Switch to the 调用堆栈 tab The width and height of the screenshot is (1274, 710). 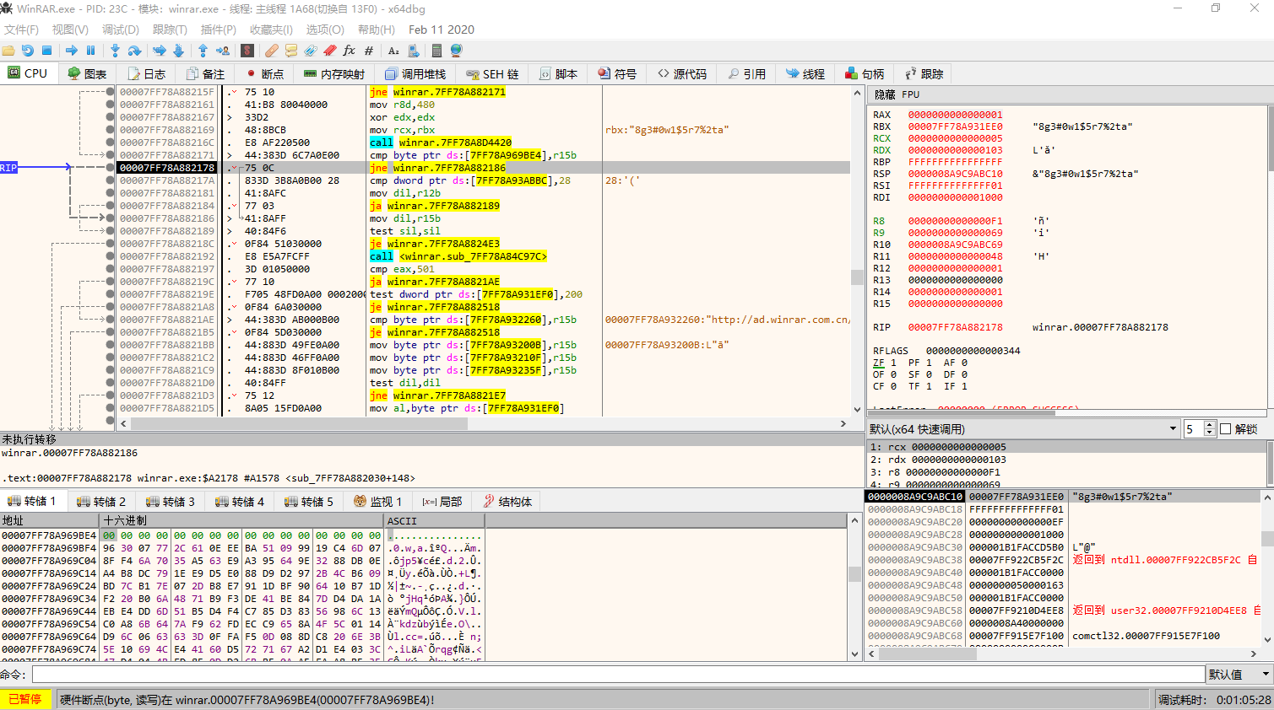point(415,74)
